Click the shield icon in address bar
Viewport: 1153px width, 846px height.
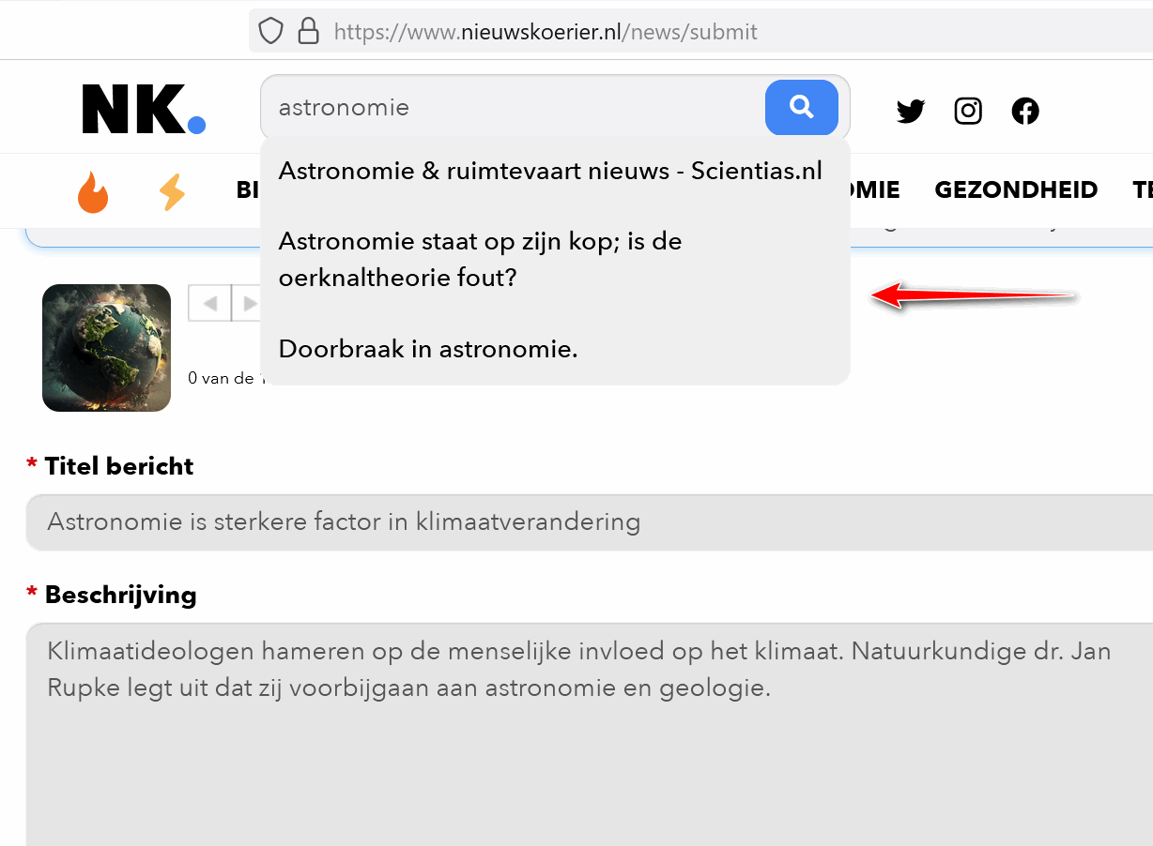point(270,32)
